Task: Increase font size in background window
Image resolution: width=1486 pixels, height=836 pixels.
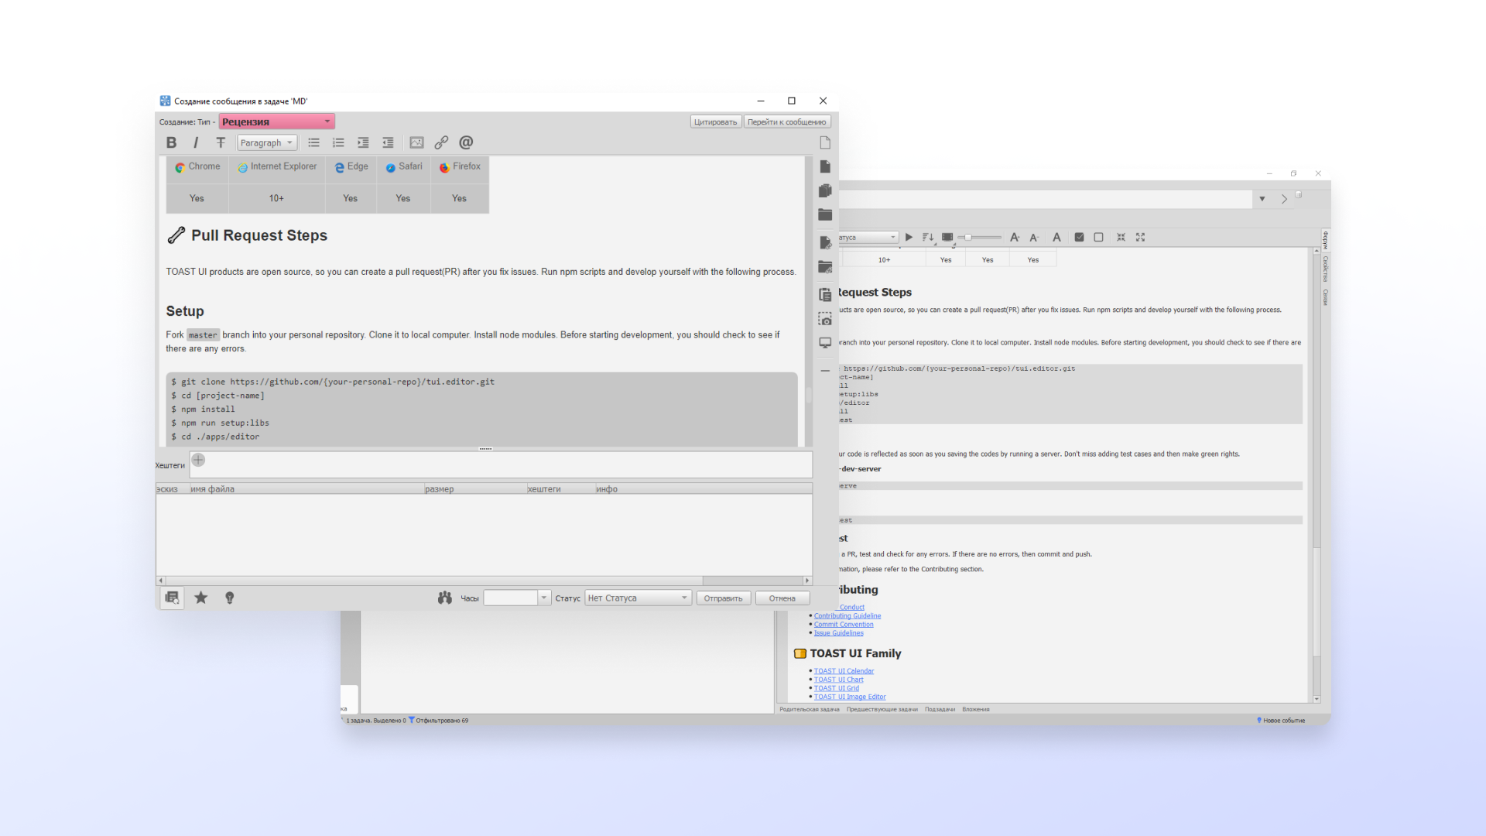Action: (1015, 237)
